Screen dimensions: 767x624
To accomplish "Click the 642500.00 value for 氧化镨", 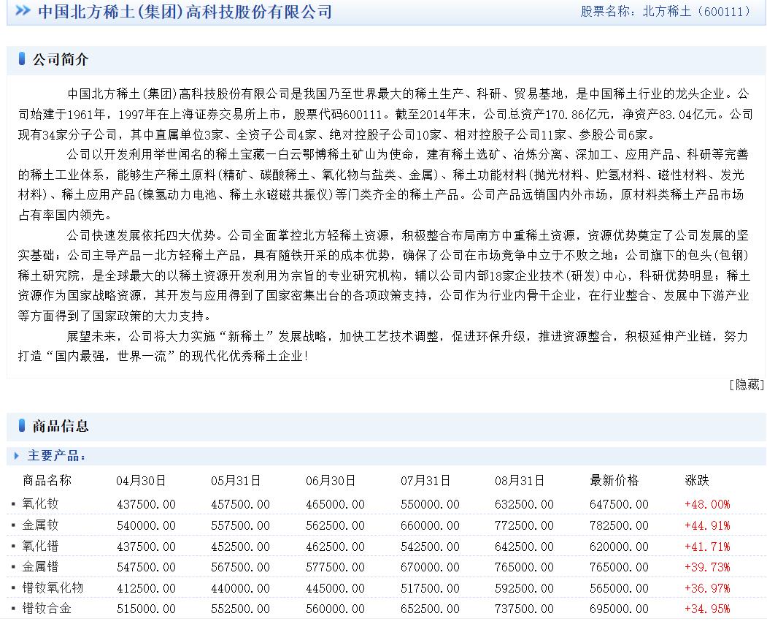I will (525, 547).
